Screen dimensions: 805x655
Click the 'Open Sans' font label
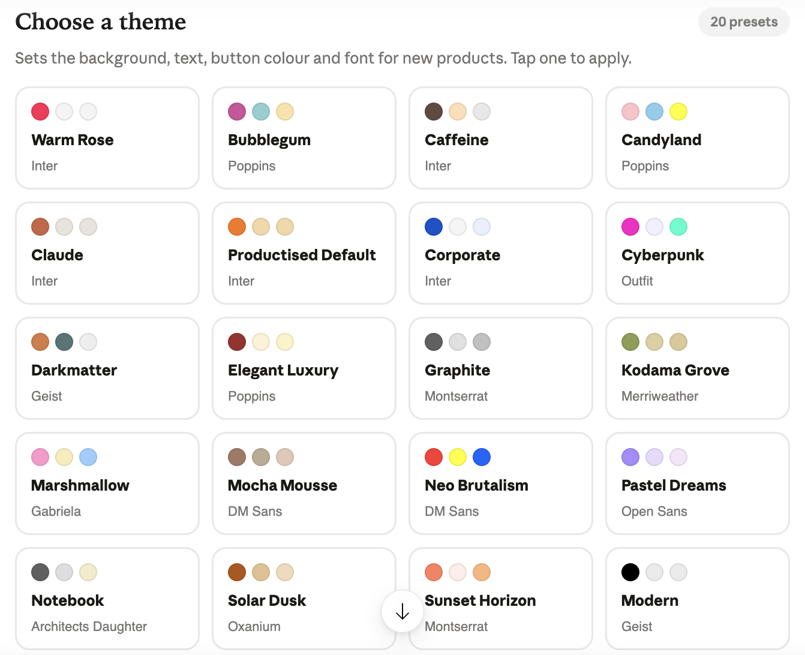[654, 511]
